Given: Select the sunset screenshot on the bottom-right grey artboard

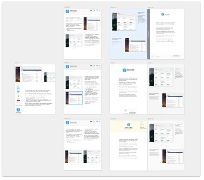Looking at the screenshot, I should 173,156.
